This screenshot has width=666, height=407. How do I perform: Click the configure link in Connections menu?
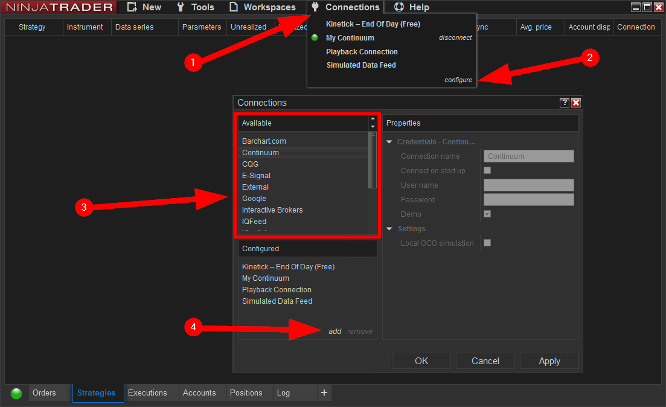pos(458,80)
